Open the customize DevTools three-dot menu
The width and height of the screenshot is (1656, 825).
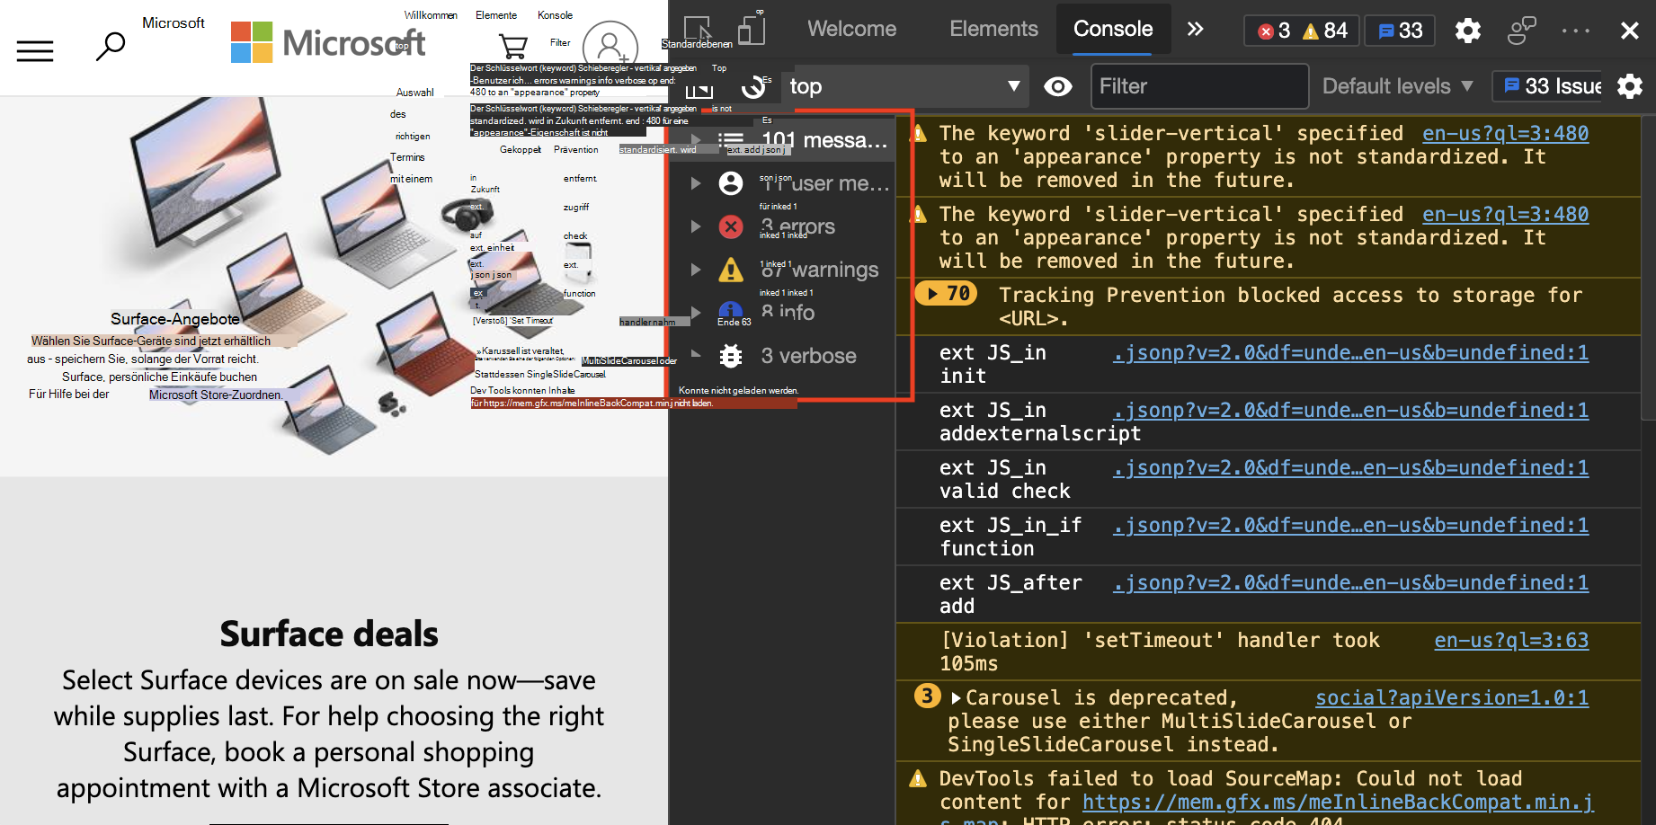coord(1575,31)
